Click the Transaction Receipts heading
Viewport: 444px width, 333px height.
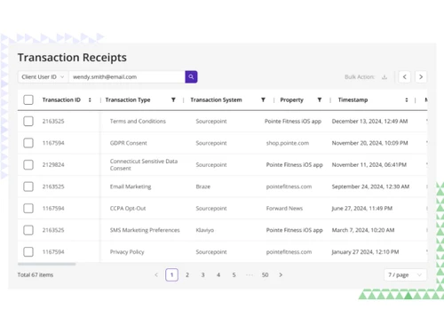72,58
